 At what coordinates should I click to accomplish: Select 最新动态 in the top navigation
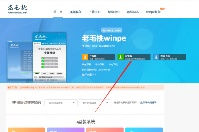(133, 12)
